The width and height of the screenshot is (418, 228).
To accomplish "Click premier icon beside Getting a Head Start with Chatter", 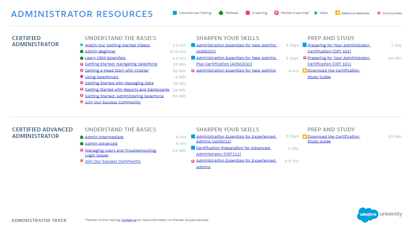I will (x=82, y=70).
